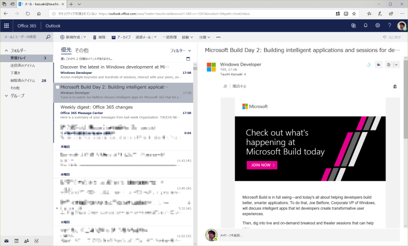Viewport: 408px width, 246px height.
Task: Switch to the 優先 inbox tab
Action: [x=66, y=50]
